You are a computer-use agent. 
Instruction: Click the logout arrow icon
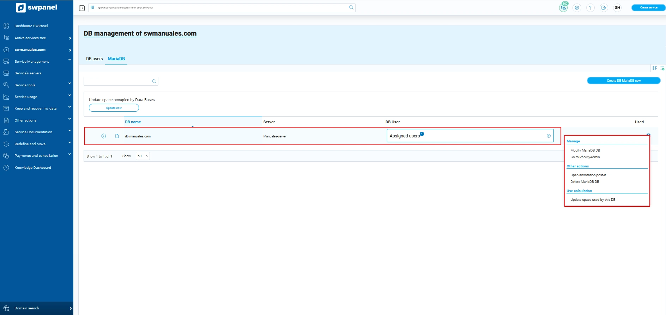604,8
